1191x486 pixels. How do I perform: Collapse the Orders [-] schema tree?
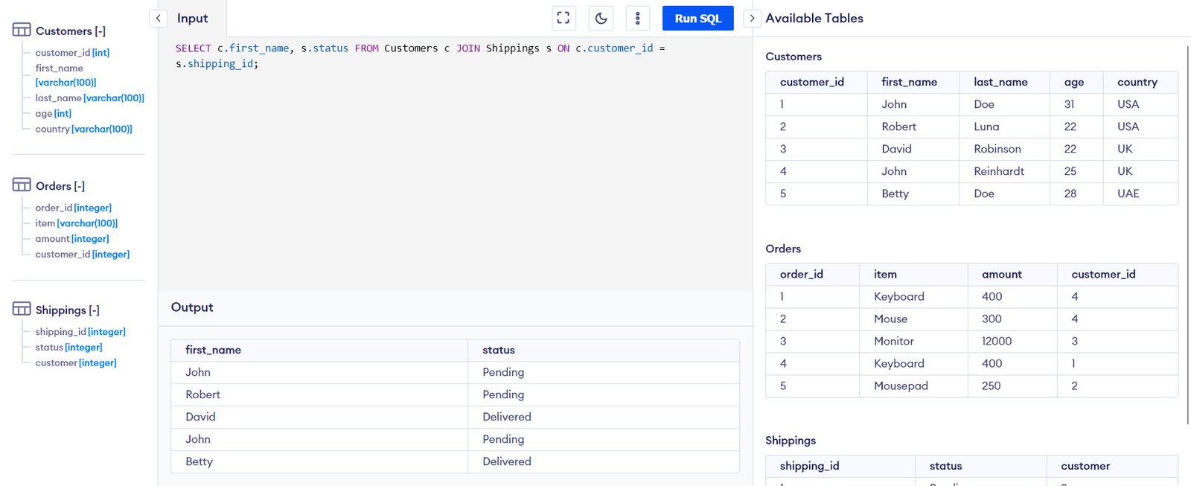coord(60,186)
